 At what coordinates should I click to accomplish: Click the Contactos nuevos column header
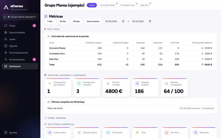pyautogui.click(x=93, y=43)
